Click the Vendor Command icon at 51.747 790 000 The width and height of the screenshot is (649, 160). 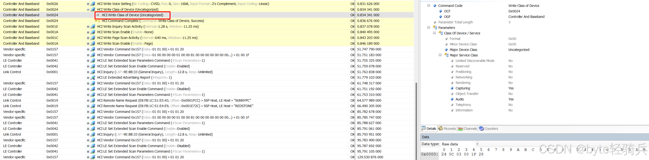pos(93,49)
